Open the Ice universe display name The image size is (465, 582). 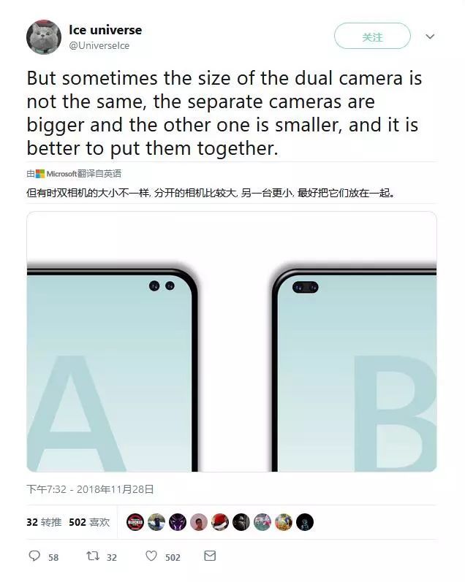(x=105, y=30)
